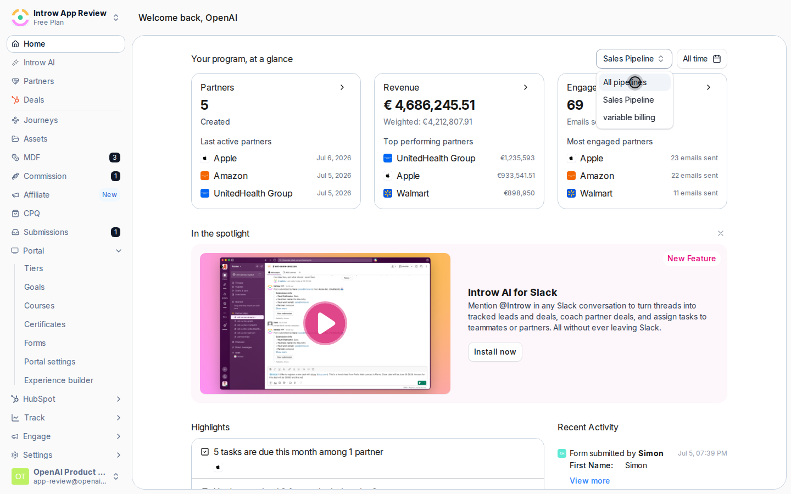The image size is (791, 494).
Task: Click UnitedHealth logo in Revenue card
Action: (x=388, y=158)
